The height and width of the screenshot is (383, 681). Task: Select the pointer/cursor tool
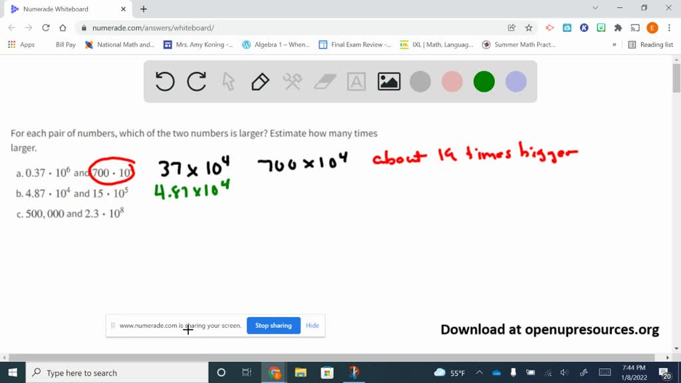(x=228, y=81)
